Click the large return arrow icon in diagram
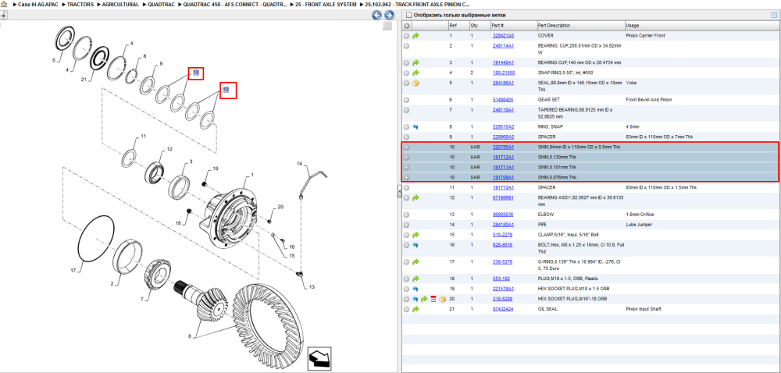This screenshot has width=781, height=373. pyautogui.click(x=319, y=357)
